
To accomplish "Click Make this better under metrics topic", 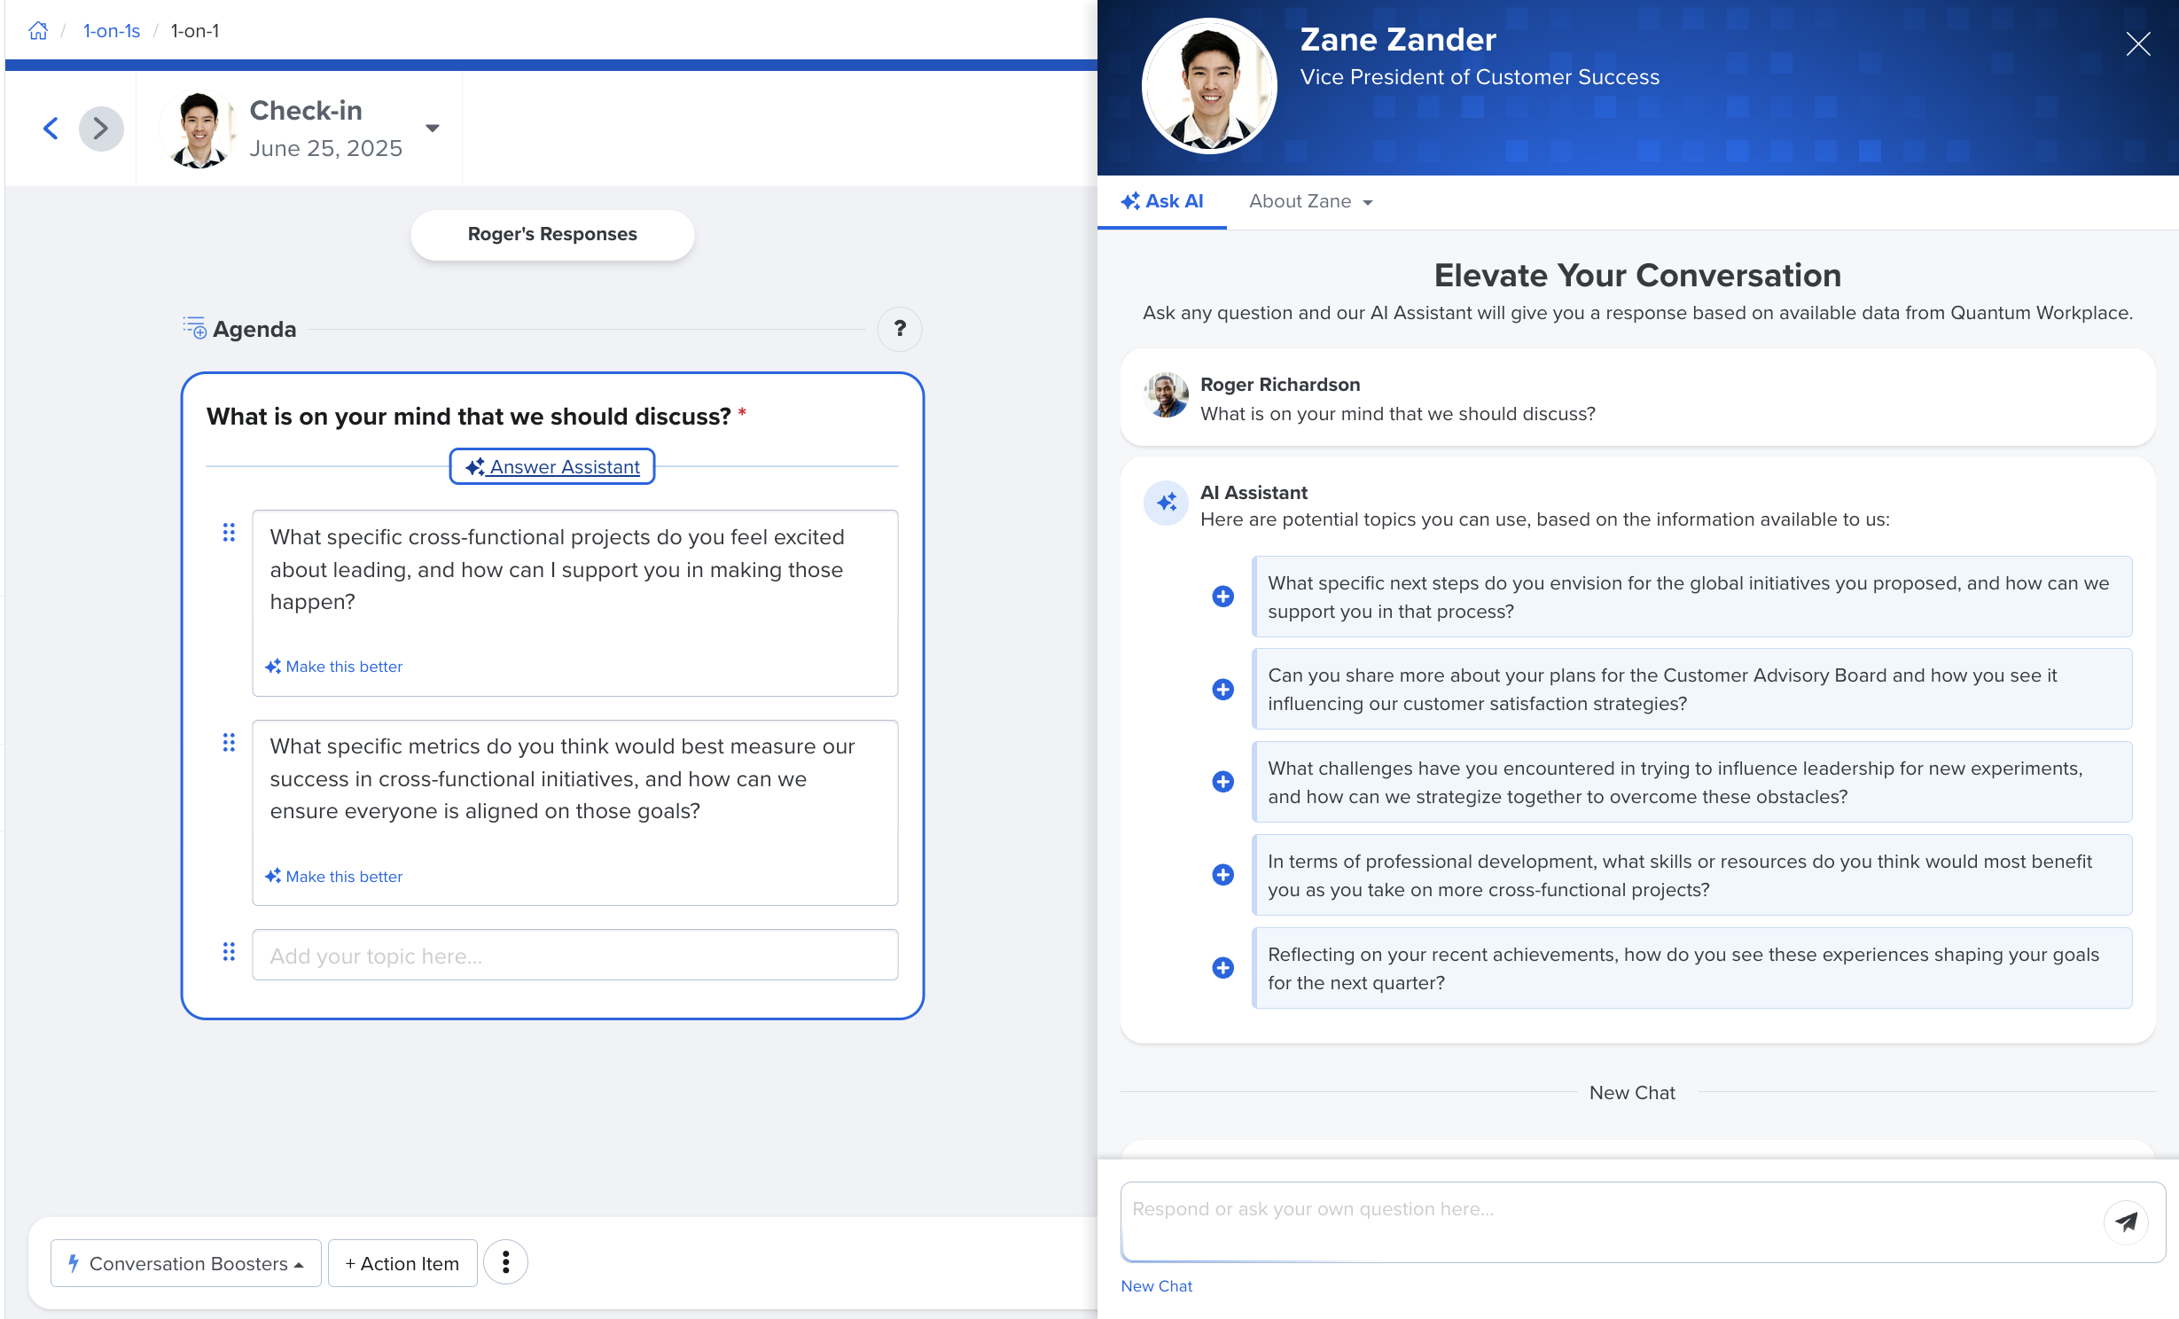I will pyautogui.click(x=333, y=877).
